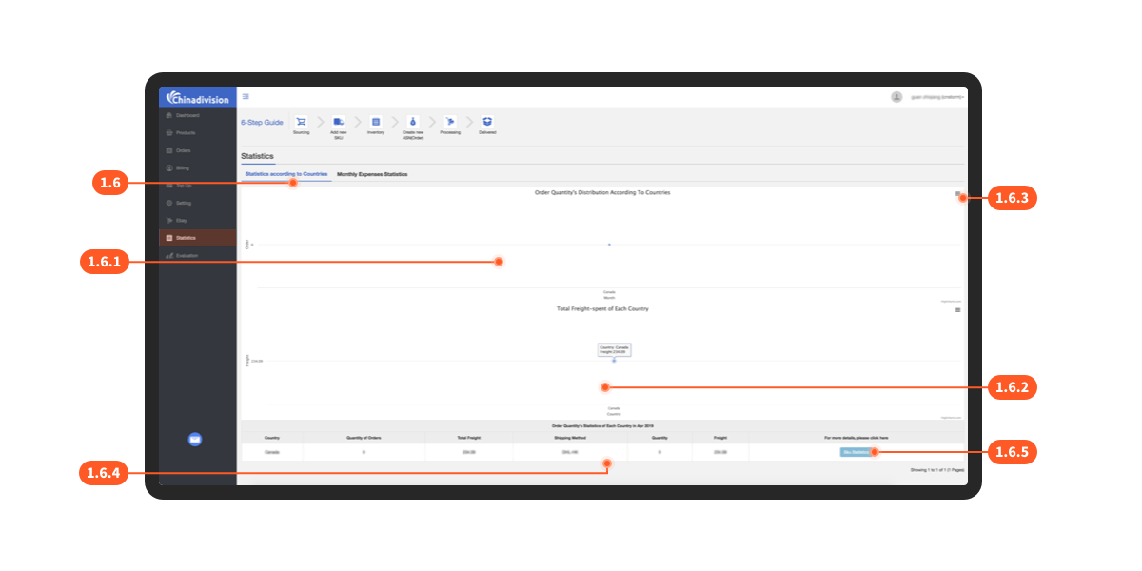Click the blue mail chat icon

point(195,439)
